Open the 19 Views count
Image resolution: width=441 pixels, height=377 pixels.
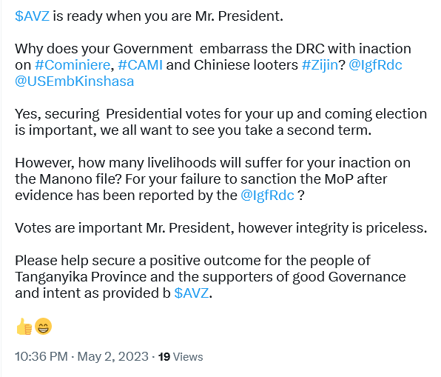pos(181,357)
